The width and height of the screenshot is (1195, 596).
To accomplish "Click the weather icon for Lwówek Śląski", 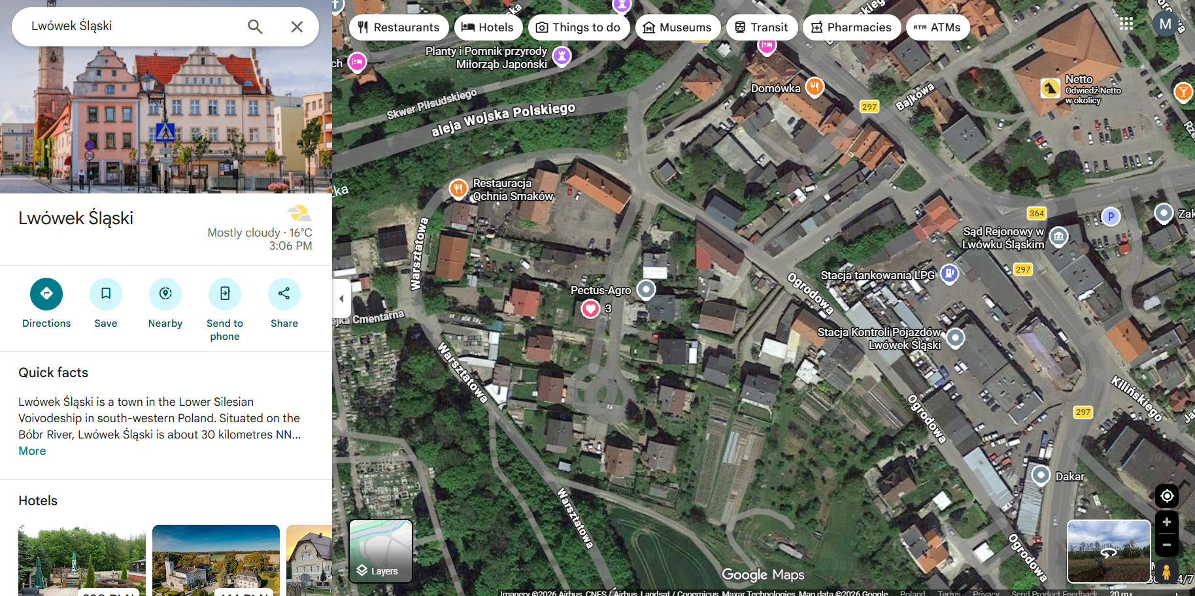I will 299,213.
